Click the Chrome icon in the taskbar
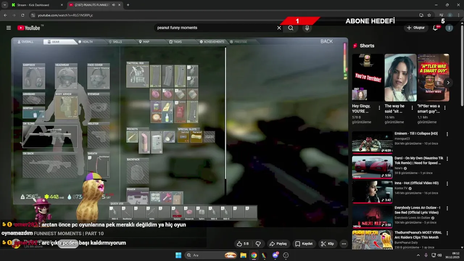This screenshot has width=464, height=261. [254, 255]
